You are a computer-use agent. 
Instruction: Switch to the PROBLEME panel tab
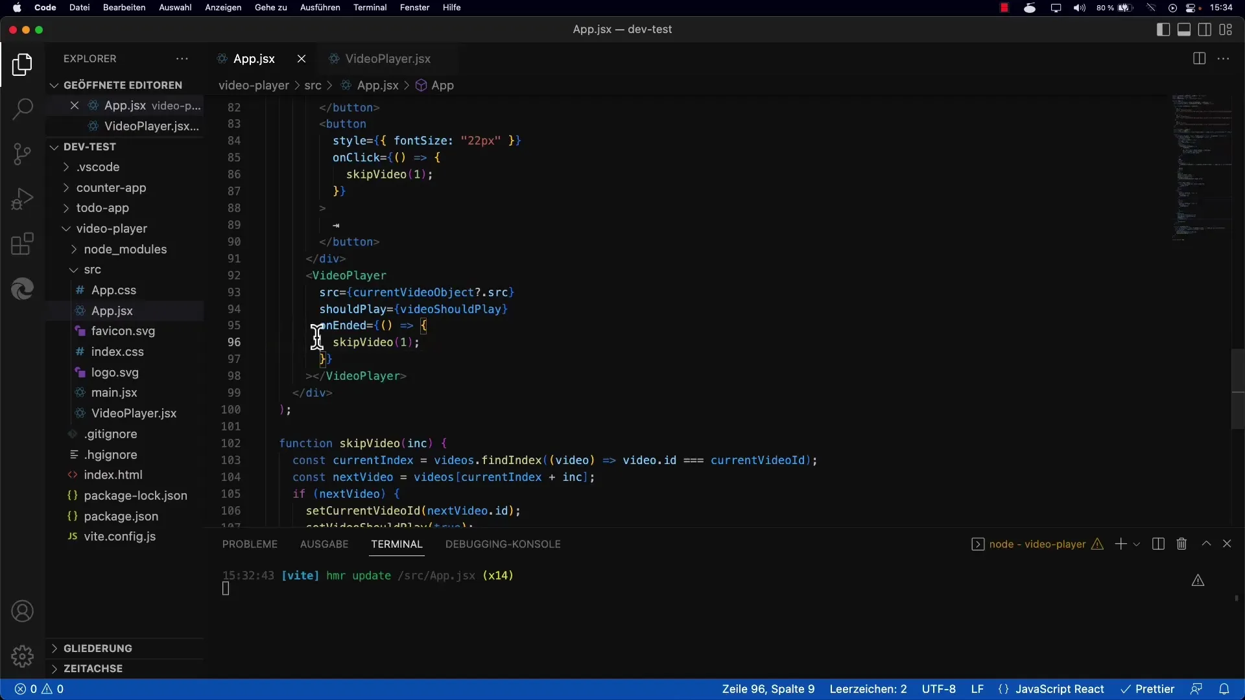click(250, 544)
